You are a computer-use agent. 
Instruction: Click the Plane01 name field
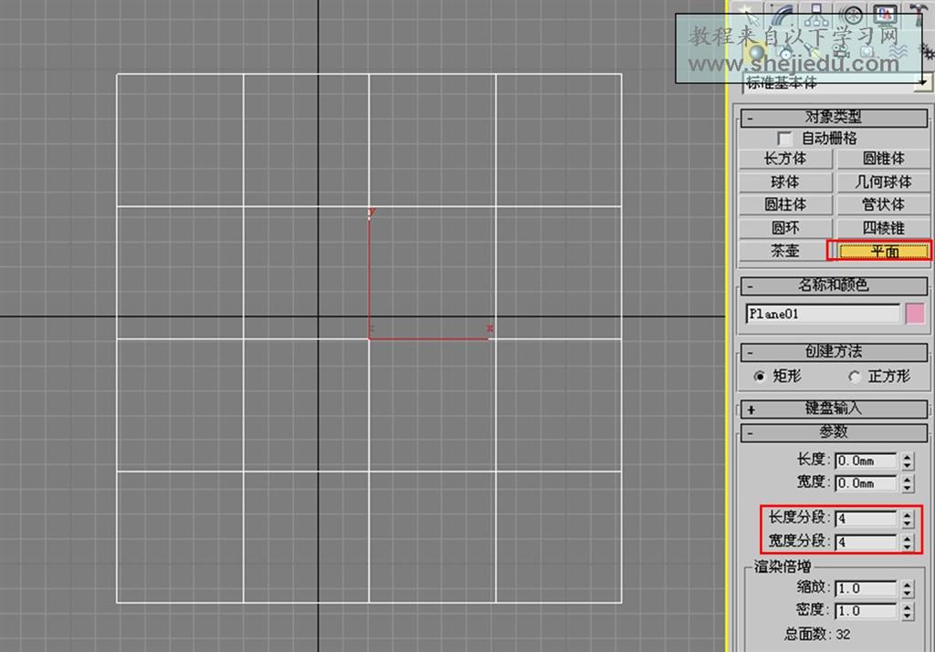pos(822,314)
